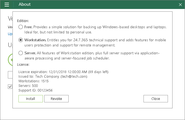Click the License section label
The height and width of the screenshot is (120, 185).
pos(23,64)
